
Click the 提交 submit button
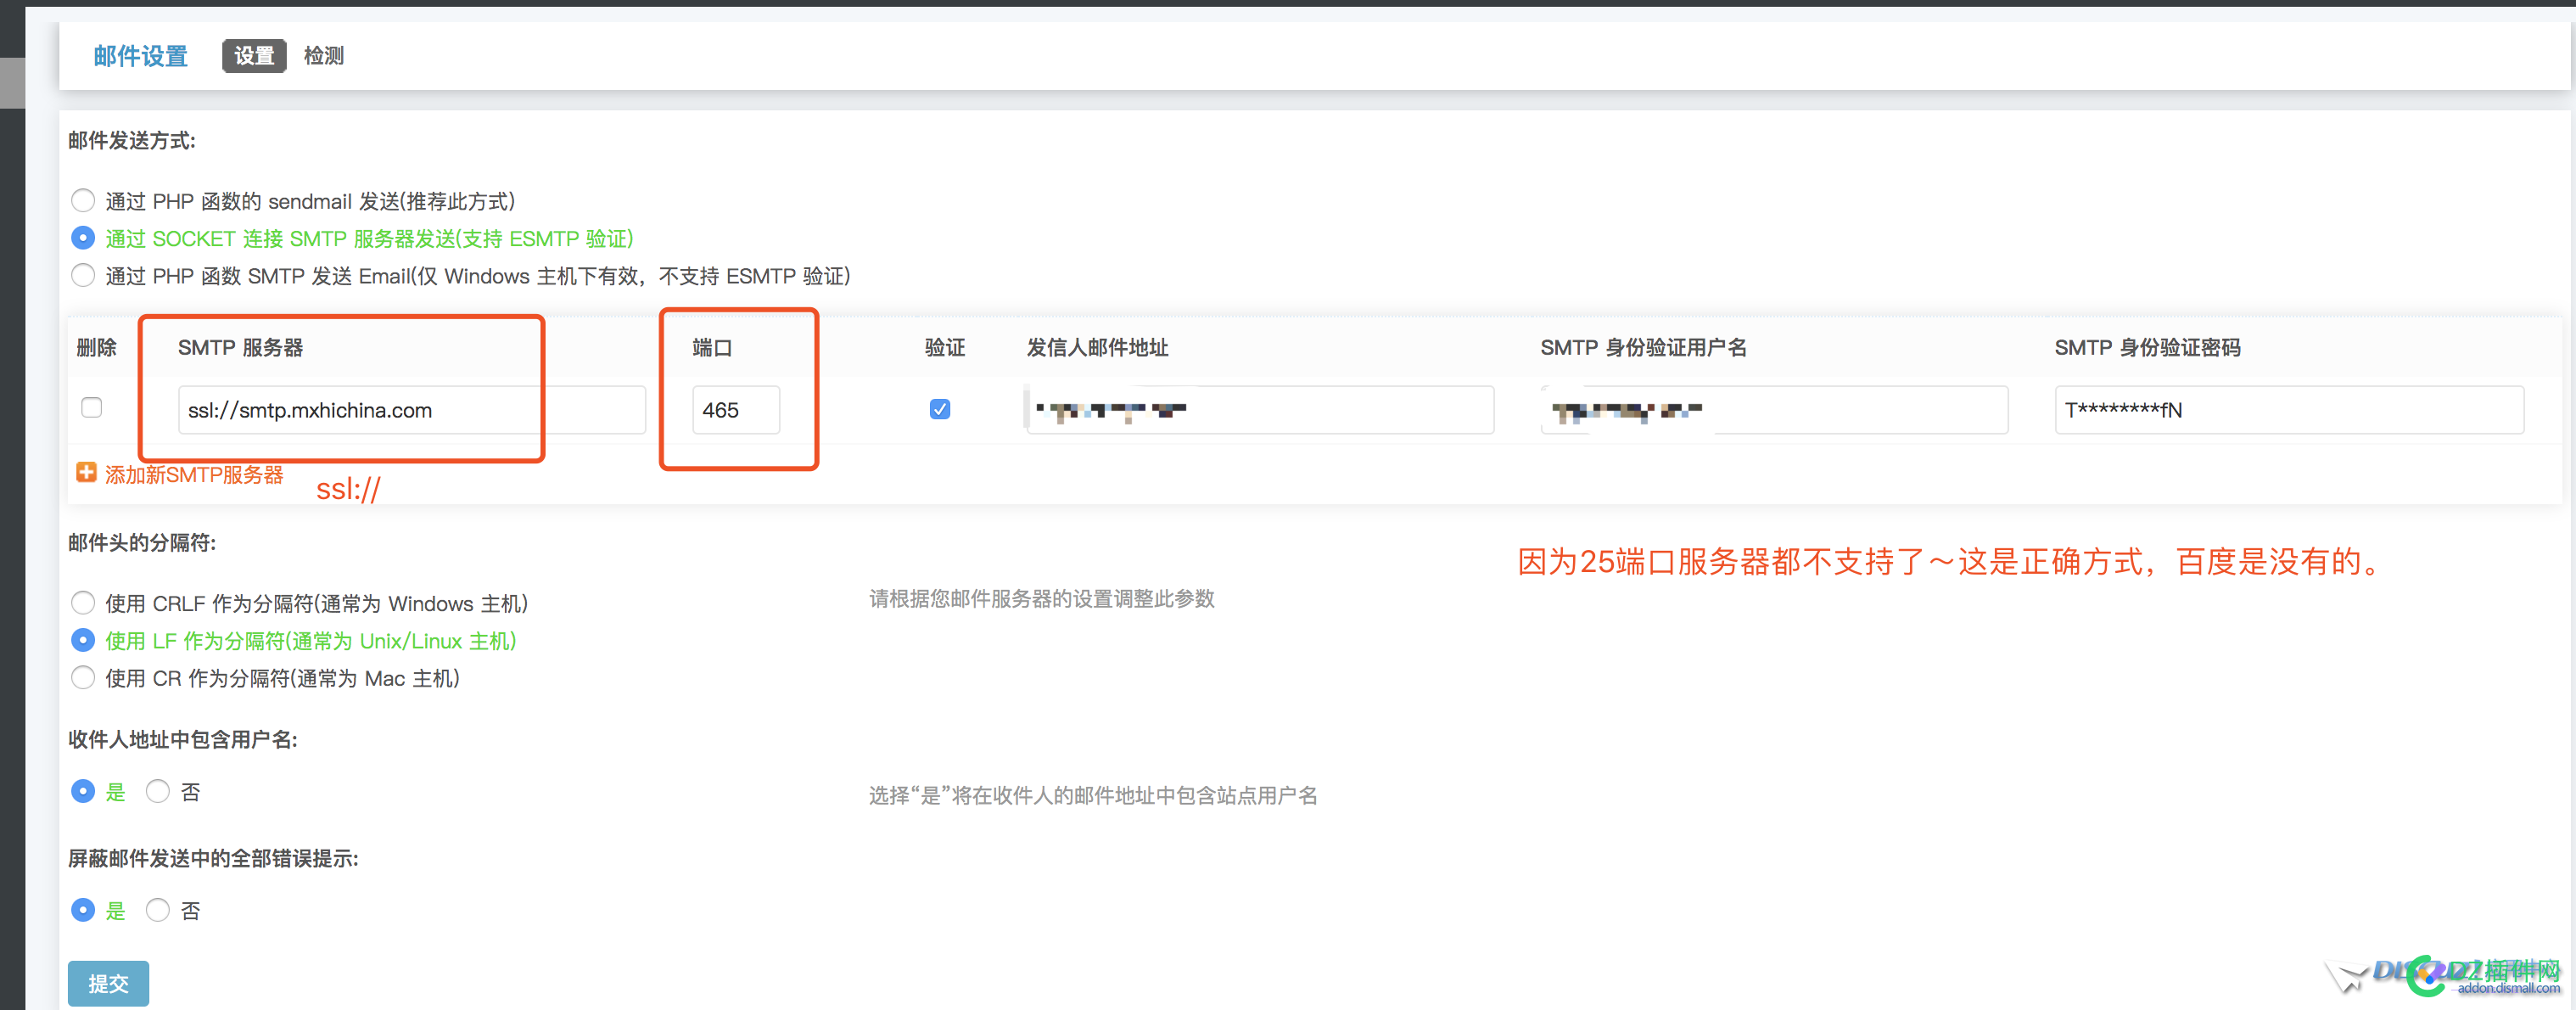(108, 984)
